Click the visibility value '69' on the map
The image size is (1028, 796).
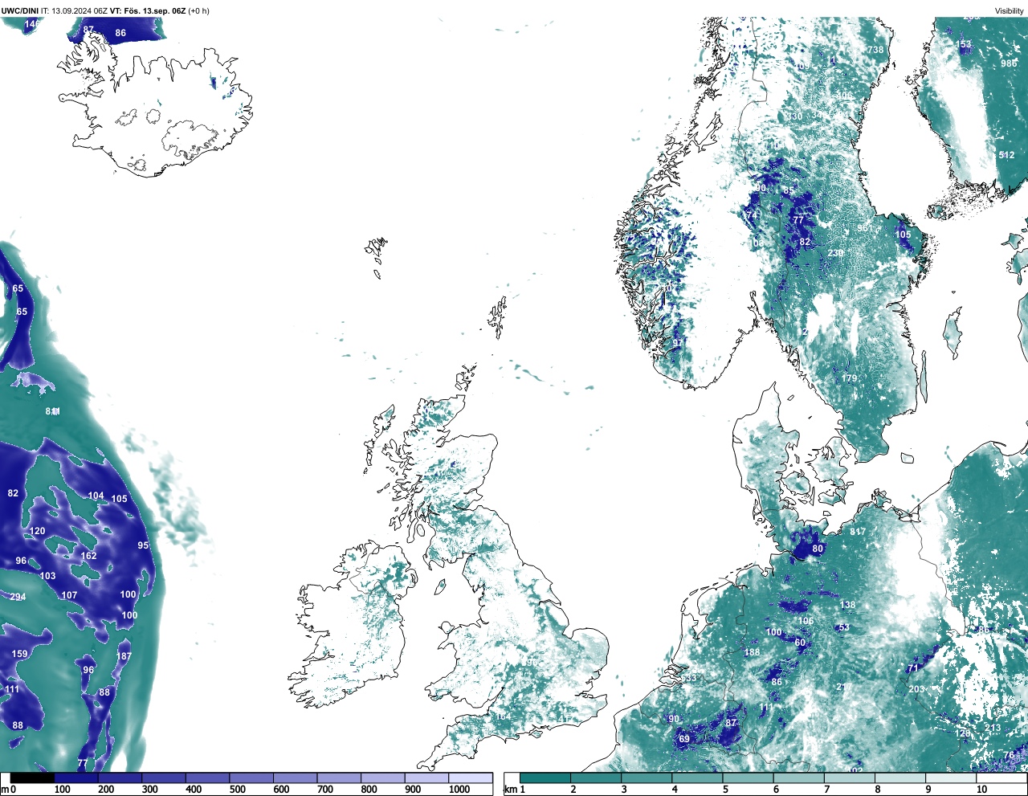pos(684,739)
